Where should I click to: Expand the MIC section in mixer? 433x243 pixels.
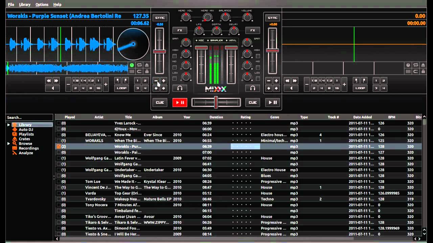point(200,40)
